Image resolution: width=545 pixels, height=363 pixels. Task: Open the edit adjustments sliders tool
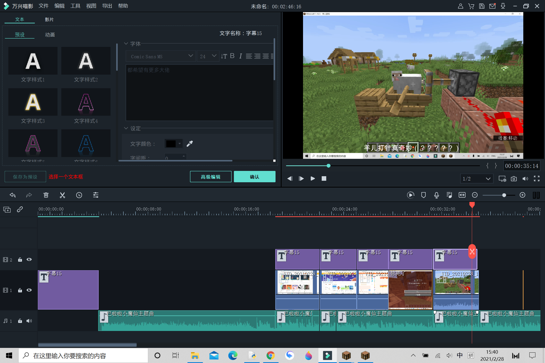96,195
